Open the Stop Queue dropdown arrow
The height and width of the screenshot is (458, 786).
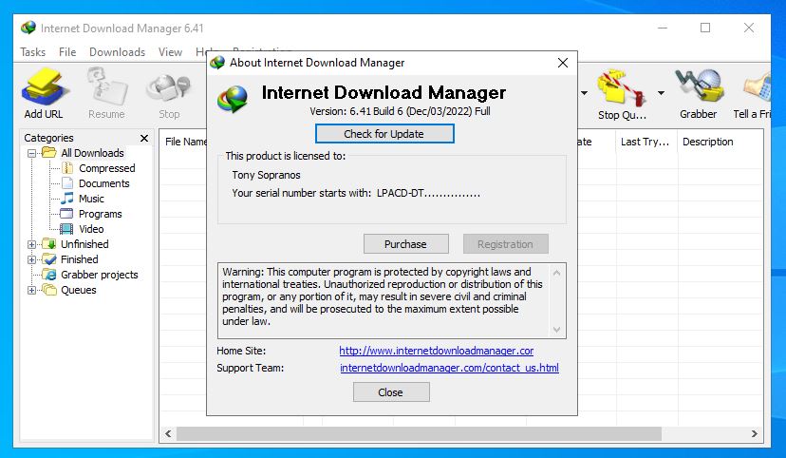[661, 93]
